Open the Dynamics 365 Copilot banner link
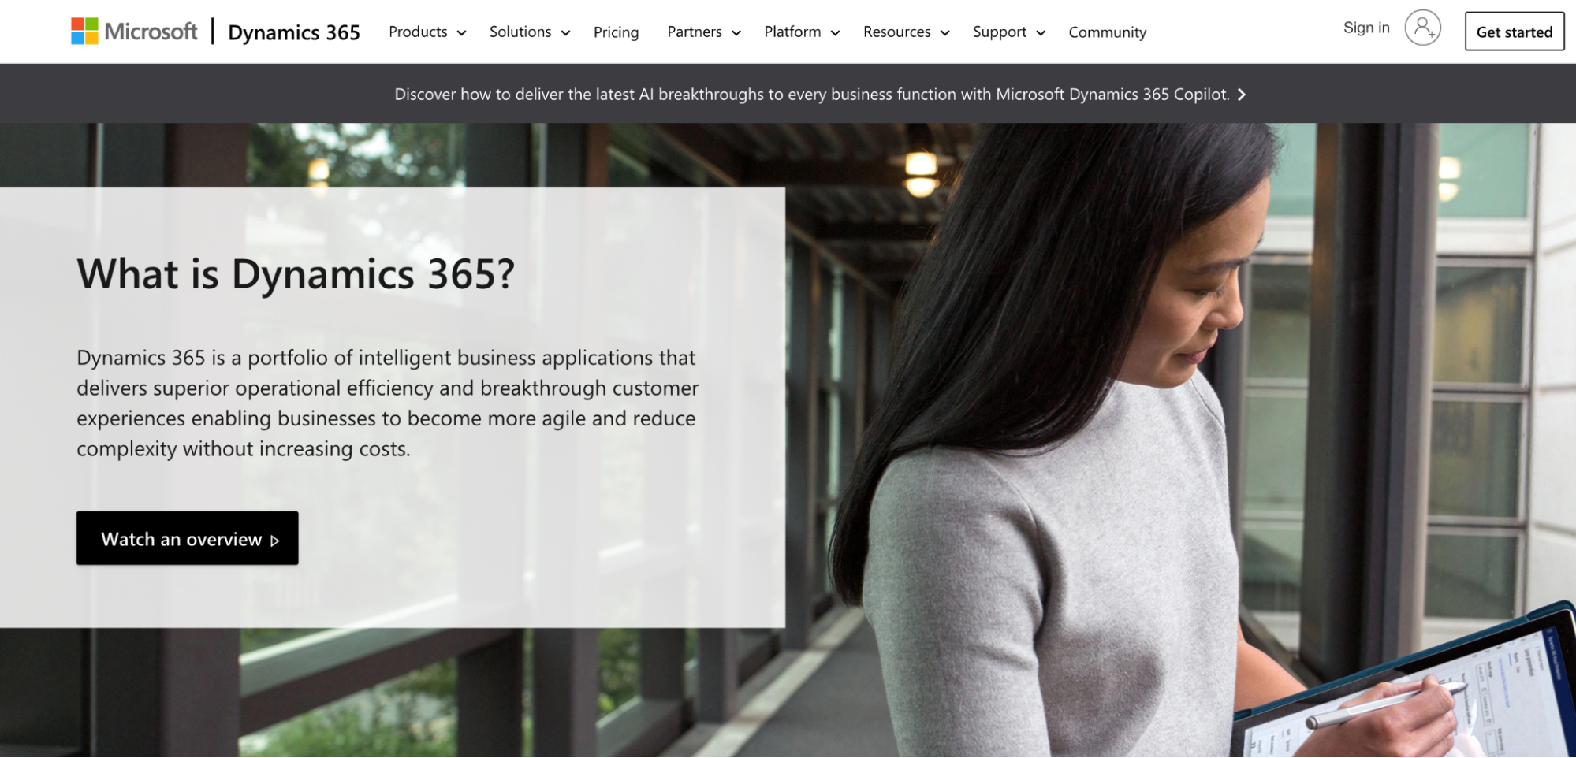 [x=820, y=95]
